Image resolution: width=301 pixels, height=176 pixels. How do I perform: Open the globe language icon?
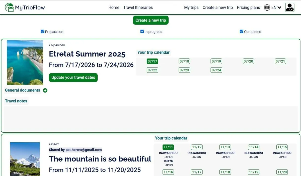pos(267,7)
